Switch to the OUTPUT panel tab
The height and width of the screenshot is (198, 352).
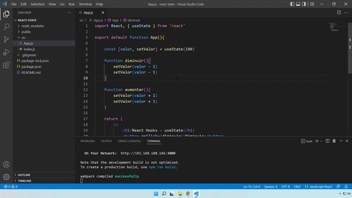(106, 141)
